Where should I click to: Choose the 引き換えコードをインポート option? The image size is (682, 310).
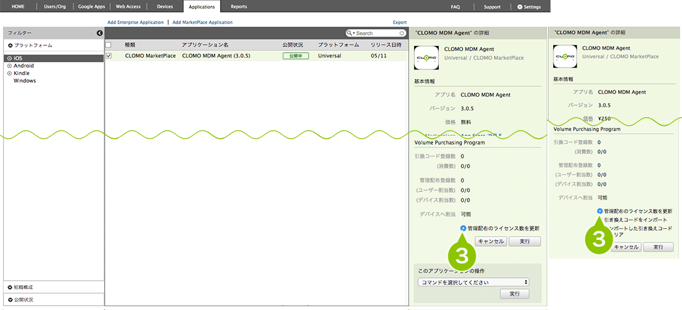[x=635, y=220]
